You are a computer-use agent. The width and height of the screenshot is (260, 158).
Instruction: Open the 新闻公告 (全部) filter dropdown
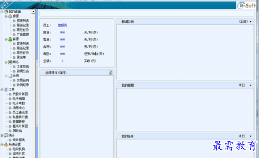(x=251, y=22)
